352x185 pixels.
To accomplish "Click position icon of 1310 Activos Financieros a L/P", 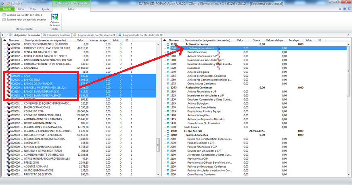I will 168,92.
